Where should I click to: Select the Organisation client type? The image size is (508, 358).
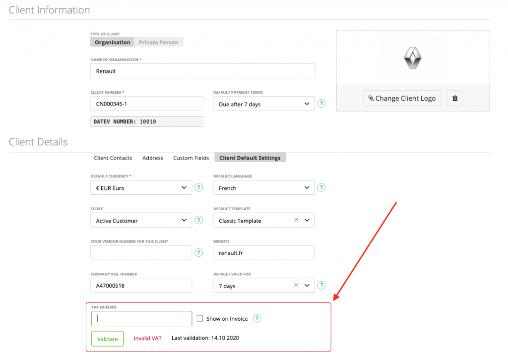pos(112,42)
